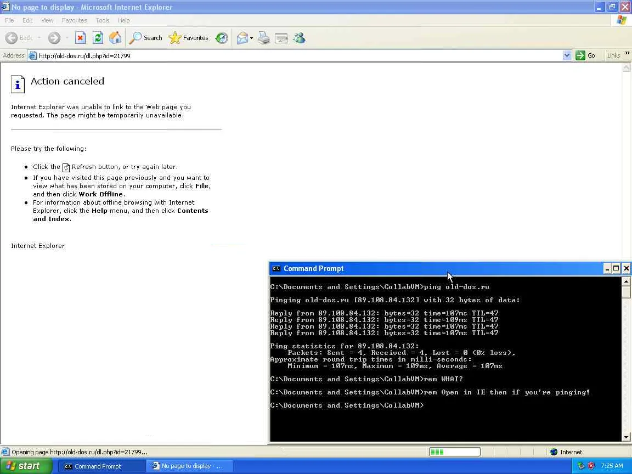
Task: Click the rem WHAT? command line
Action: click(366, 379)
